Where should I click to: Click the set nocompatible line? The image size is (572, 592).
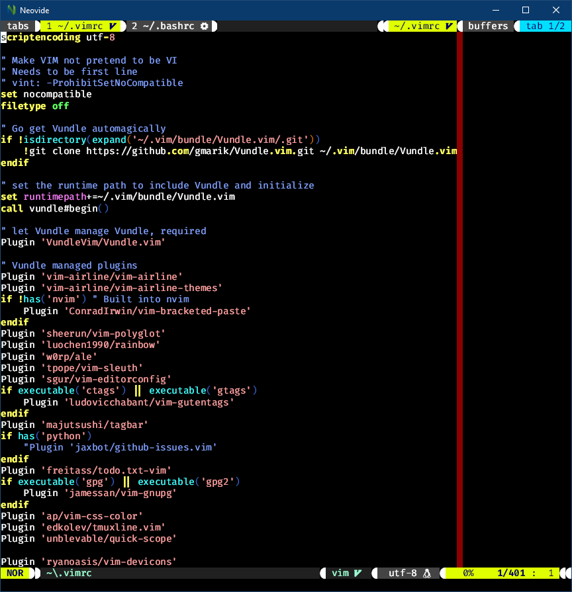point(46,95)
